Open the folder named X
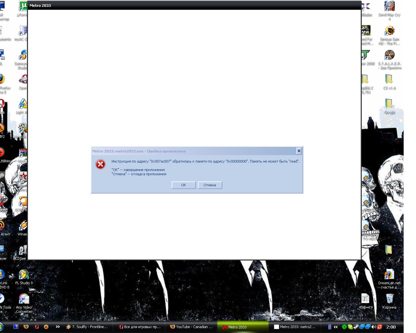 point(389,252)
